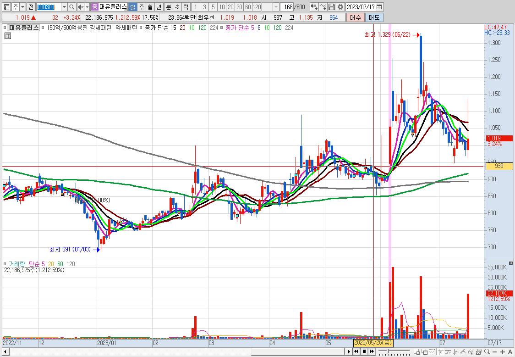
Task: Select the 초 second chart tab
Action: point(177,6)
